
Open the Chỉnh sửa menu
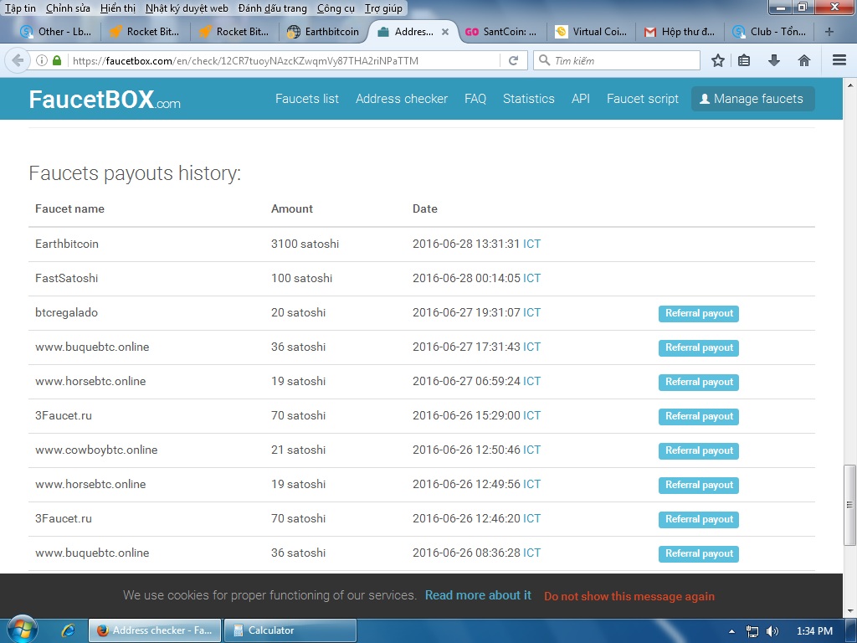pyautogui.click(x=68, y=8)
